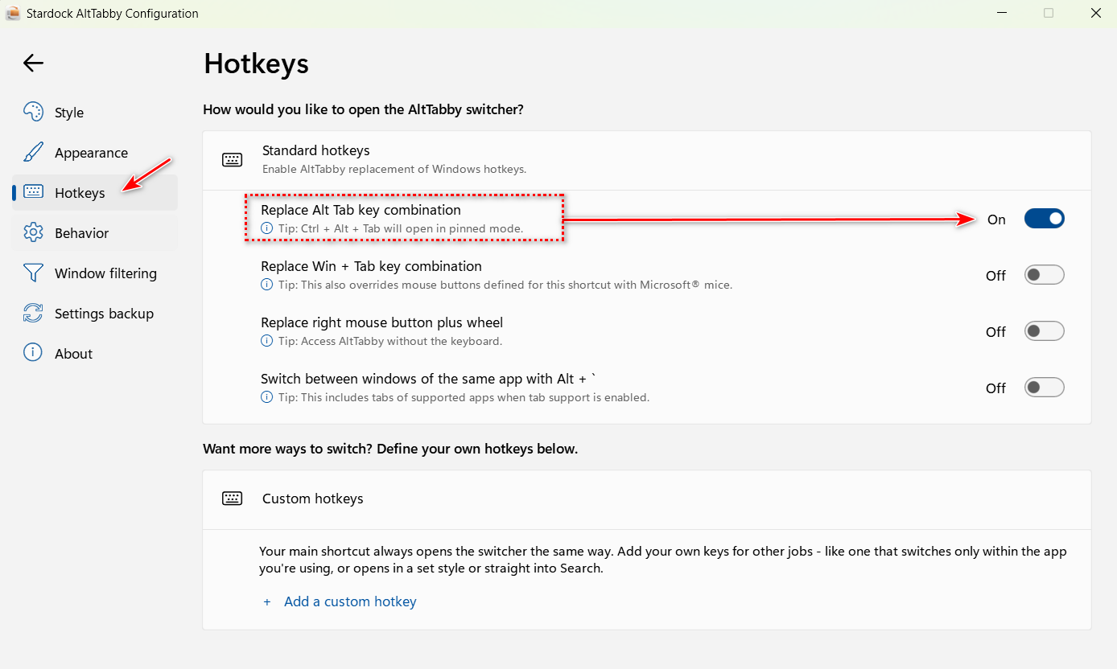Enable Replace right mouse button plus wheel
Image resolution: width=1117 pixels, height=669 pixels.
point(1044,331)
